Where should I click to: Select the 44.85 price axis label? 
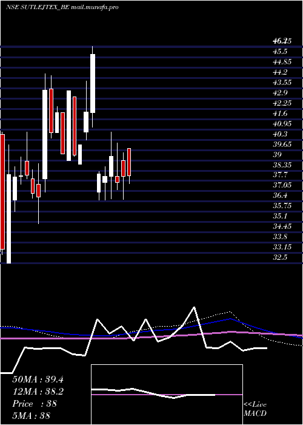pyautogui.click(x=282, y=62)
